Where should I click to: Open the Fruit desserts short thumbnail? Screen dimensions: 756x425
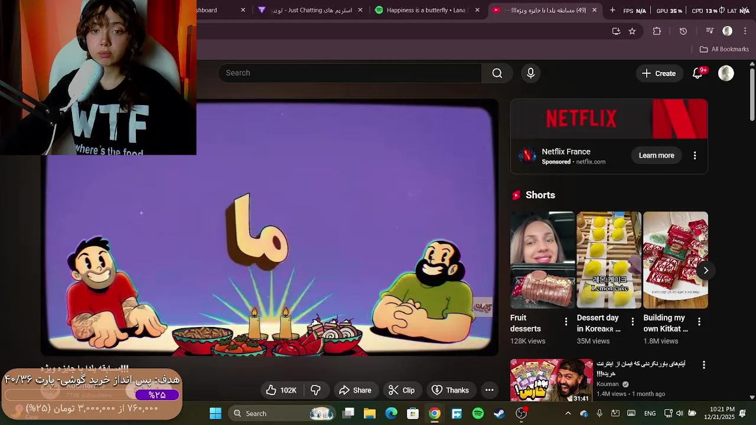[542, 260]
